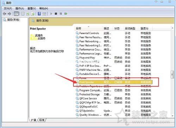
Task: Switch to the 标准 tab
Action: [x=42, y=120]
